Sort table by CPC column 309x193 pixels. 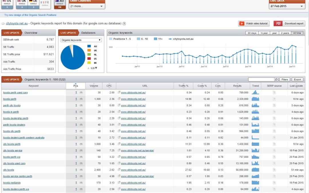[109, 86]
